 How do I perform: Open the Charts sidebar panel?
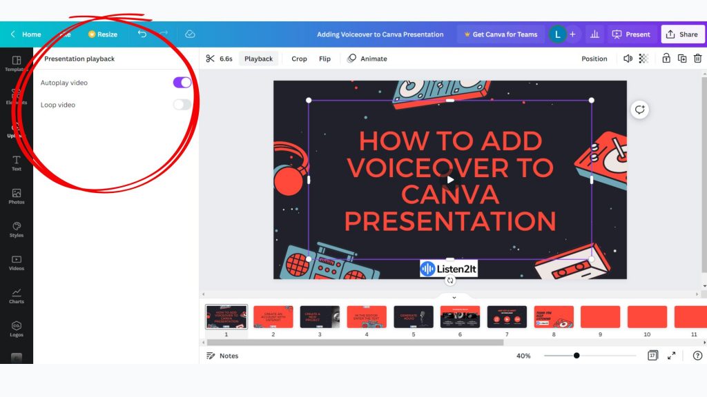(x=17, y=296)
